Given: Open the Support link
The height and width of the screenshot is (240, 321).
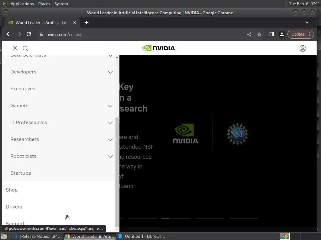Looking at the screenshot, I should pos(15,223).
